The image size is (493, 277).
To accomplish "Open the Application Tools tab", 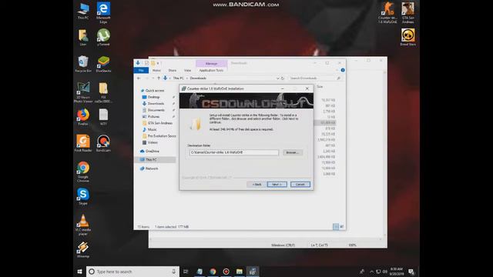I will [x=211, y=70].
